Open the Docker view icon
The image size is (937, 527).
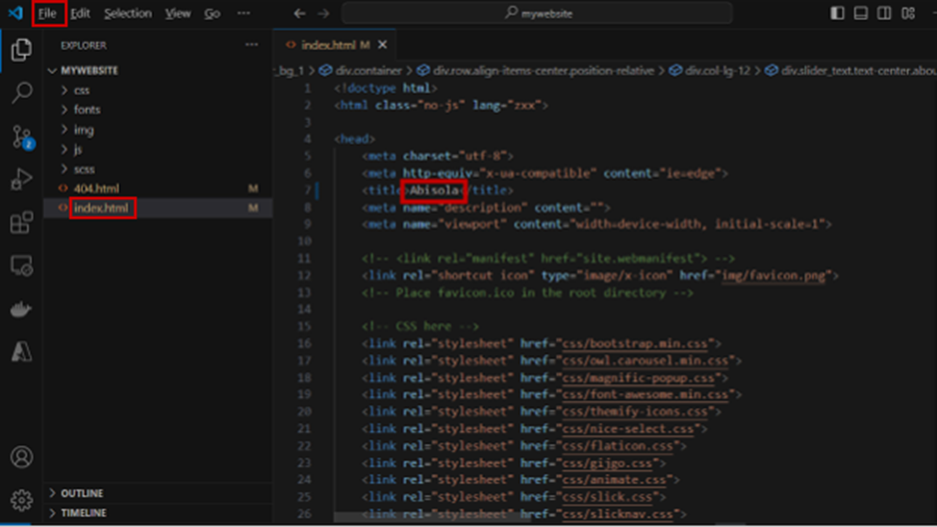point(21,310)
